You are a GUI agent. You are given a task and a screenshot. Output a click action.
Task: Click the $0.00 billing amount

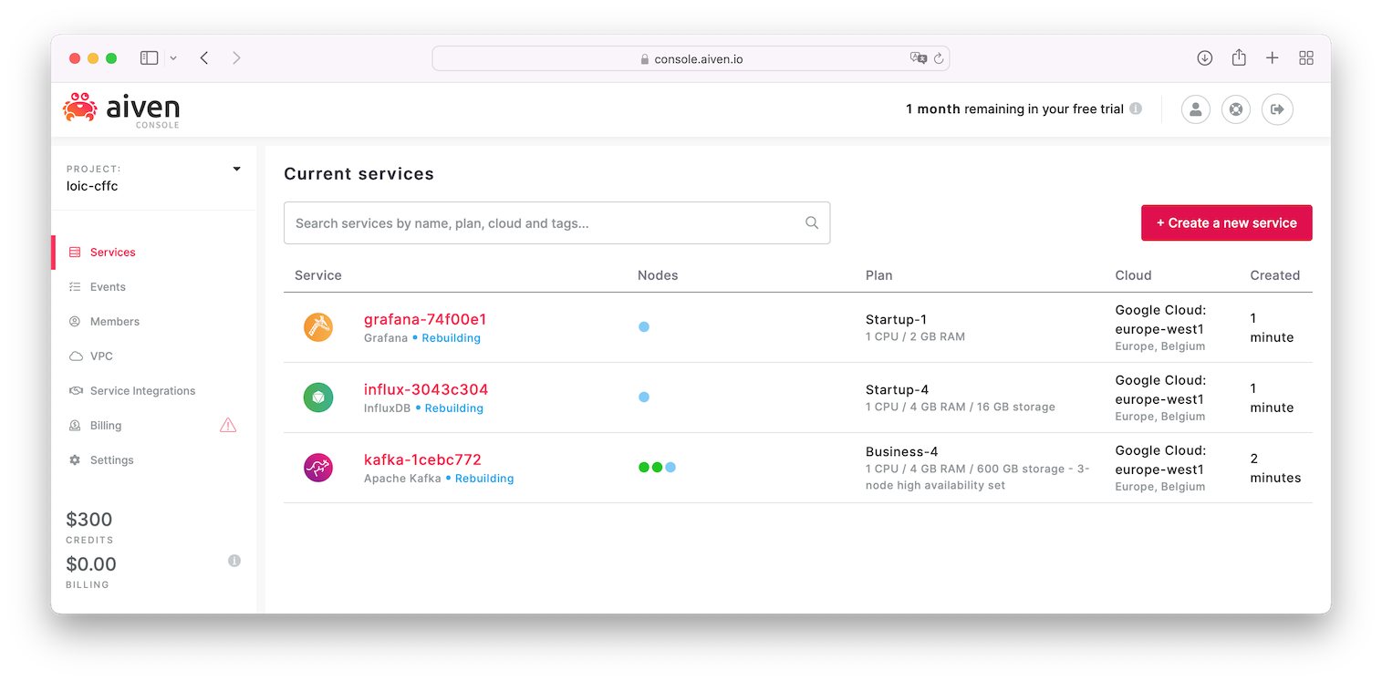point(91,564)
